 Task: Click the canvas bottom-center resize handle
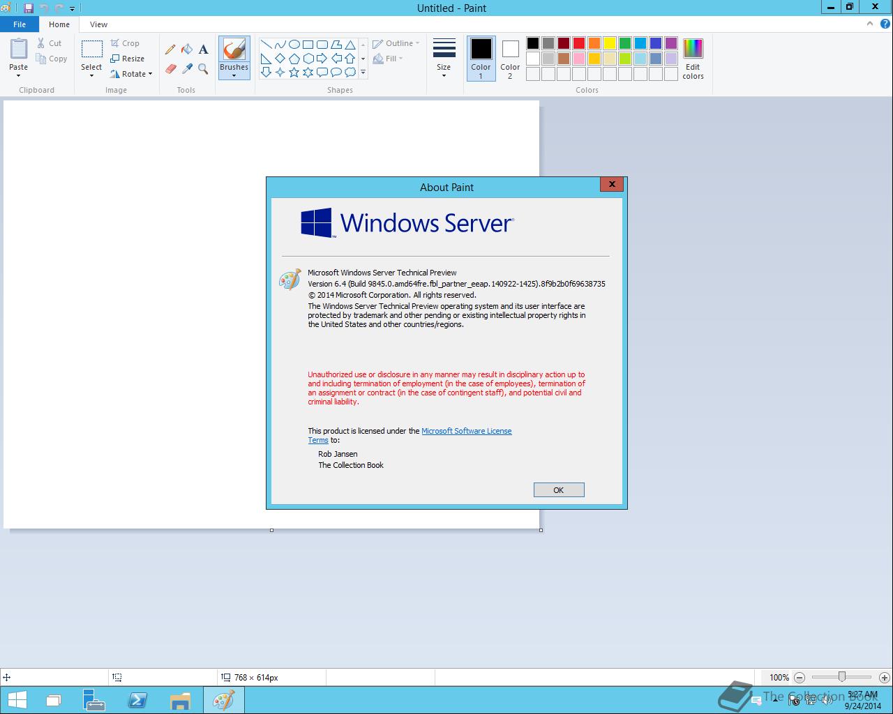271,530
